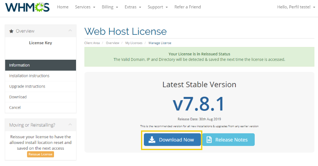Image resolution: width=318 pixels, height=166 pixels.
Task: Click the Manage License breadcrumb
Action: pyautogui.click(x=160, y=43)
